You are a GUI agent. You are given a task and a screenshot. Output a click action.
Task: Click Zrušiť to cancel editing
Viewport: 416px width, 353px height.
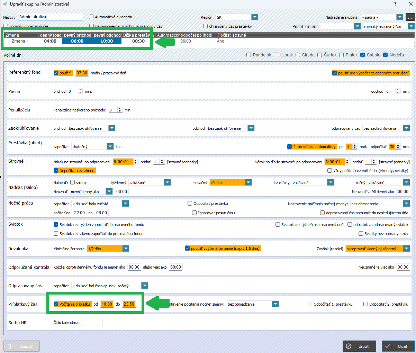[x=359, y=346]
